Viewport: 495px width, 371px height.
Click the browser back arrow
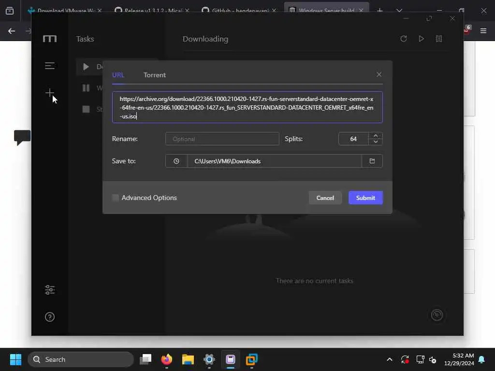[12, 31]
